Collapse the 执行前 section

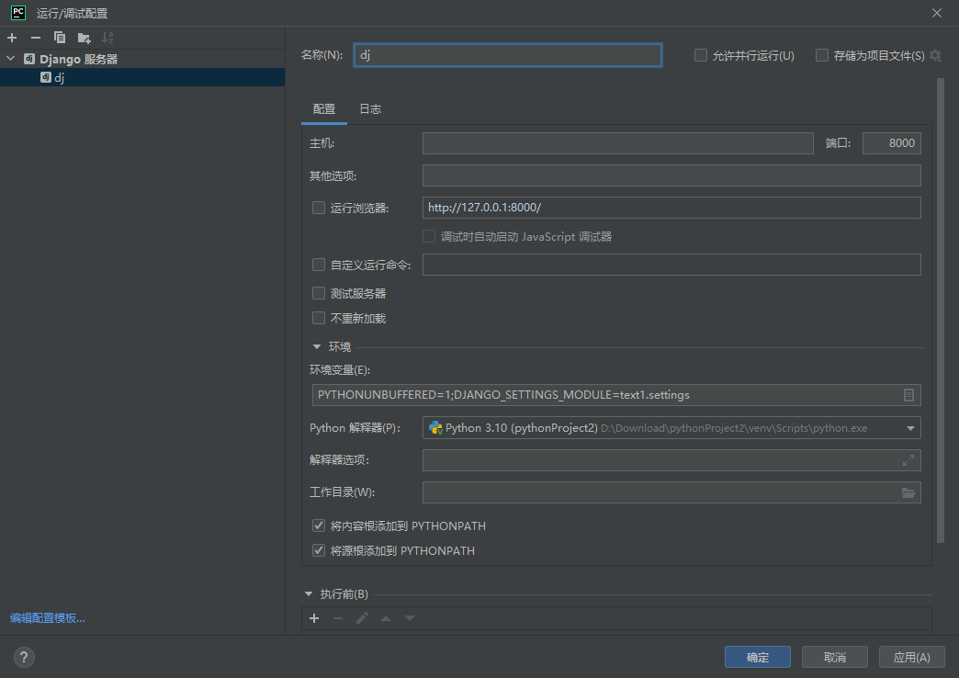coord(309,594)
